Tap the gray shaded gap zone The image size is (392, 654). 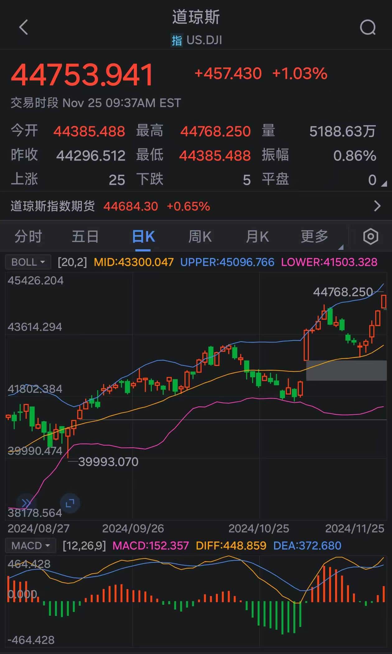(346, 370)
